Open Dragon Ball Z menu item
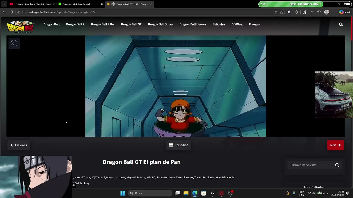Viewport: 353px width, 198px height. point(75,24)
